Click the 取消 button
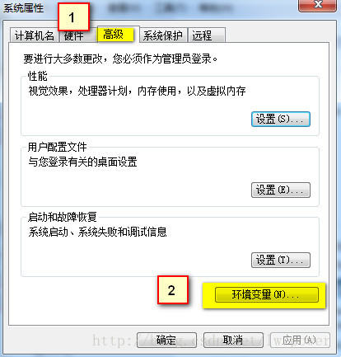The height and width of the screenshot is (357, 341). pos(233,341)
